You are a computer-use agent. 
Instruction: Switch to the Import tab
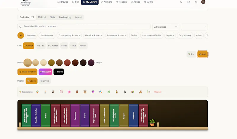[x=78, y=17]
